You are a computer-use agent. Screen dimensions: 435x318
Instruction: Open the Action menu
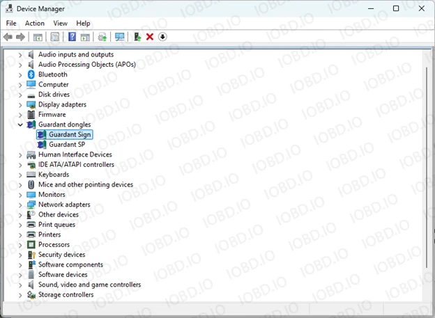34,23
